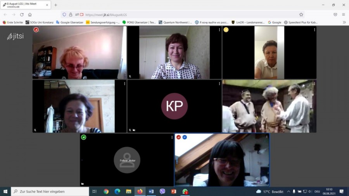The image size is (349, 196).
Task: Show more bookmarks with the overflow chevron
Action: 344,22
